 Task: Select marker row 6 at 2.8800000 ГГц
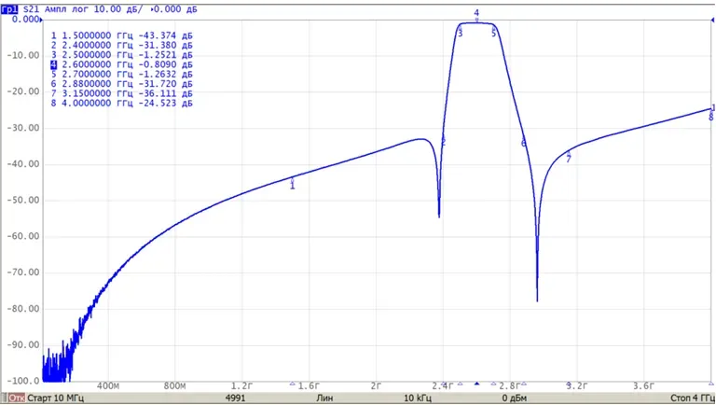click(x=121, y=84)
